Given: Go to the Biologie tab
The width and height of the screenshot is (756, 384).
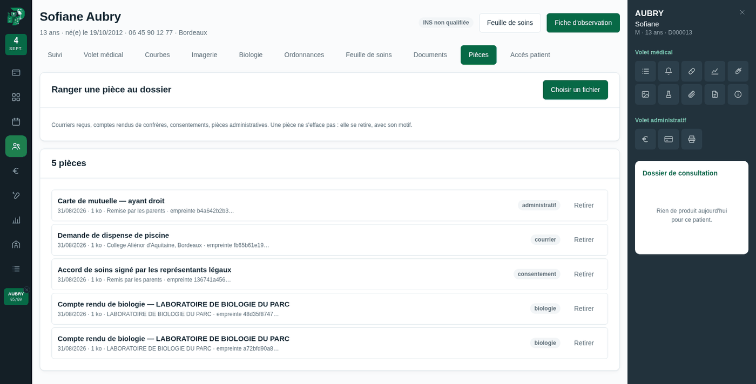Looking at the screenshot, I should (x=251, y=55).
